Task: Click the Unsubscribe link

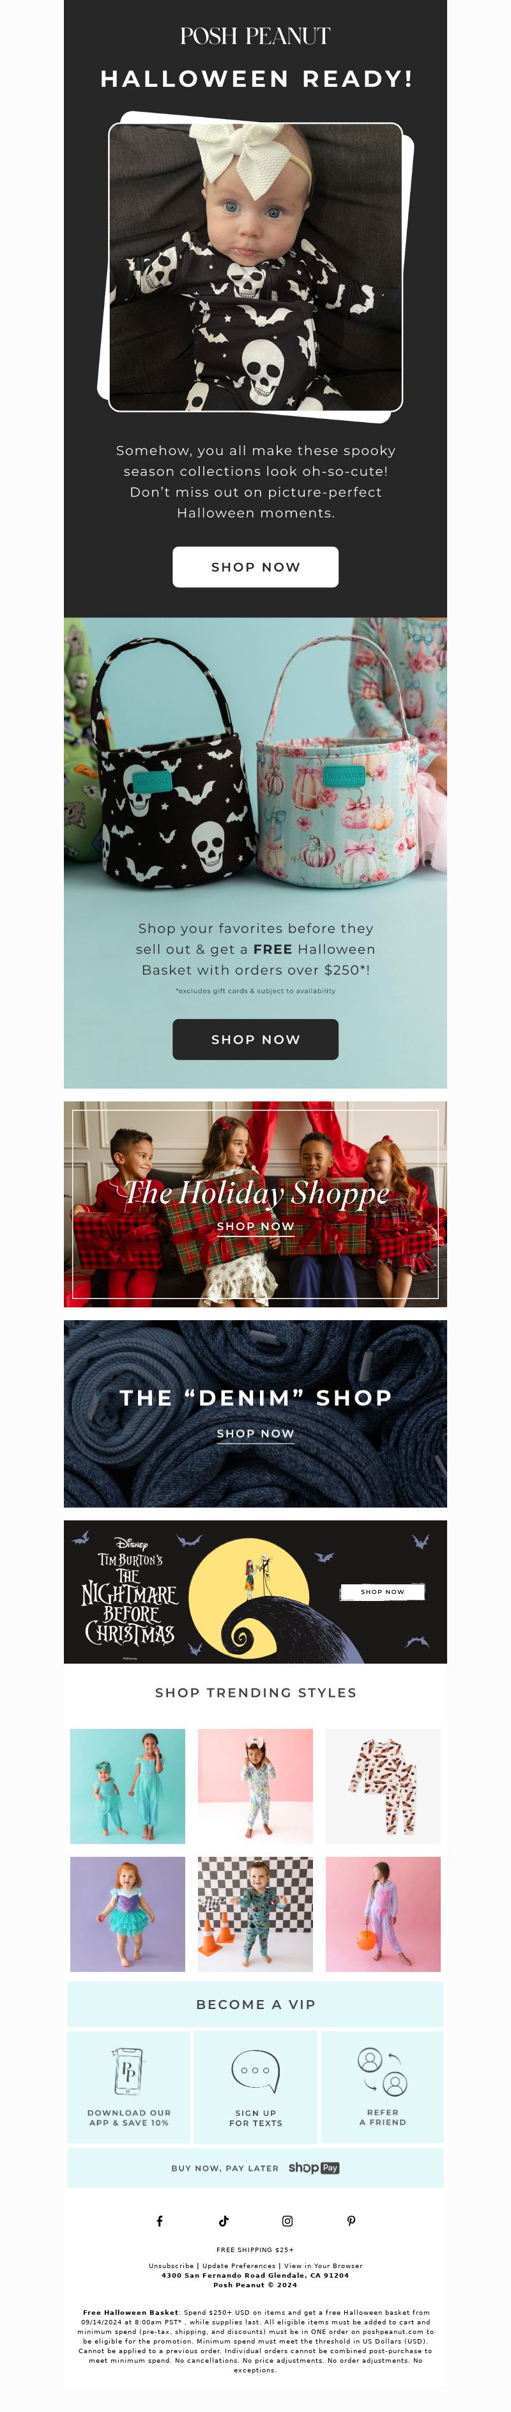Action: (x=171, y=2266)
